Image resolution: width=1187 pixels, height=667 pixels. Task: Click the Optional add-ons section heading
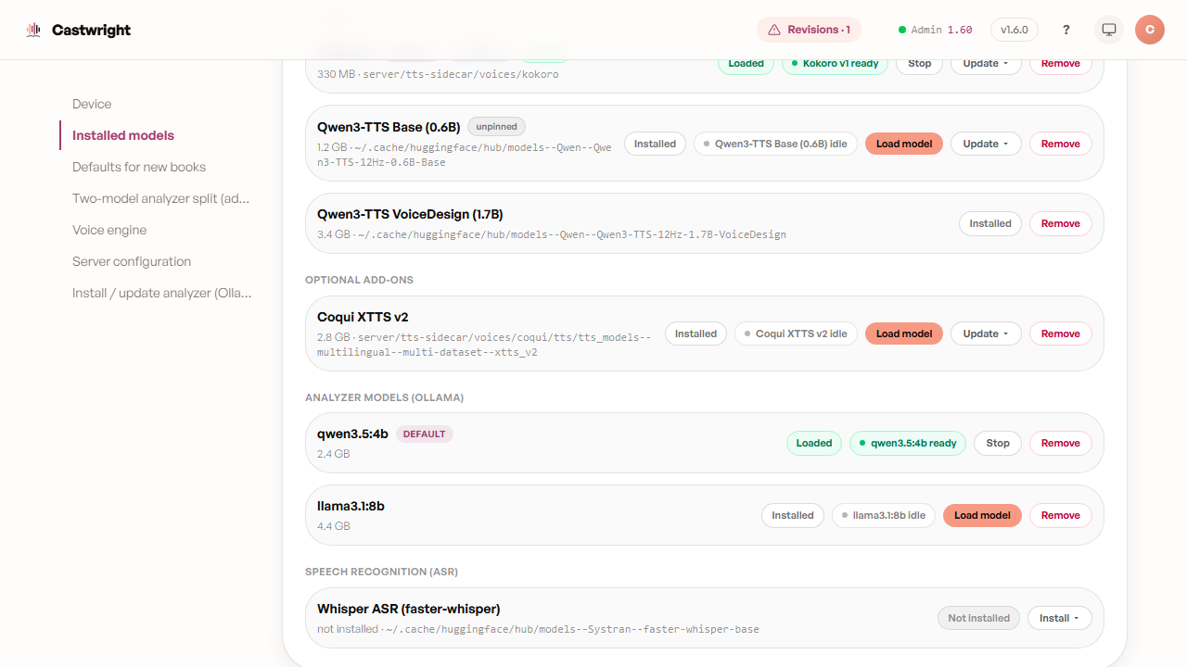(360, 280)
